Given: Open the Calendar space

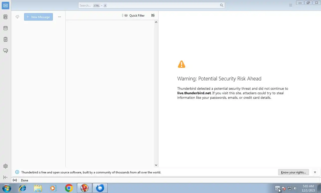Looking at the screenshot, I should click(6, 28).
